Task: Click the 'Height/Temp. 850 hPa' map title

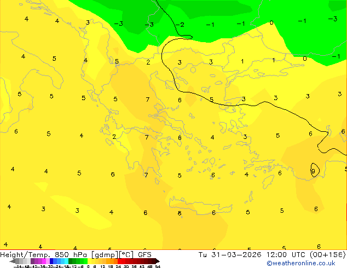Action: 44,255
